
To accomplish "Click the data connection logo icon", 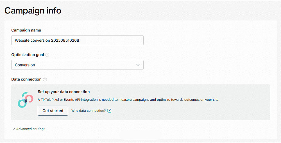I will [x=24, y=100].
